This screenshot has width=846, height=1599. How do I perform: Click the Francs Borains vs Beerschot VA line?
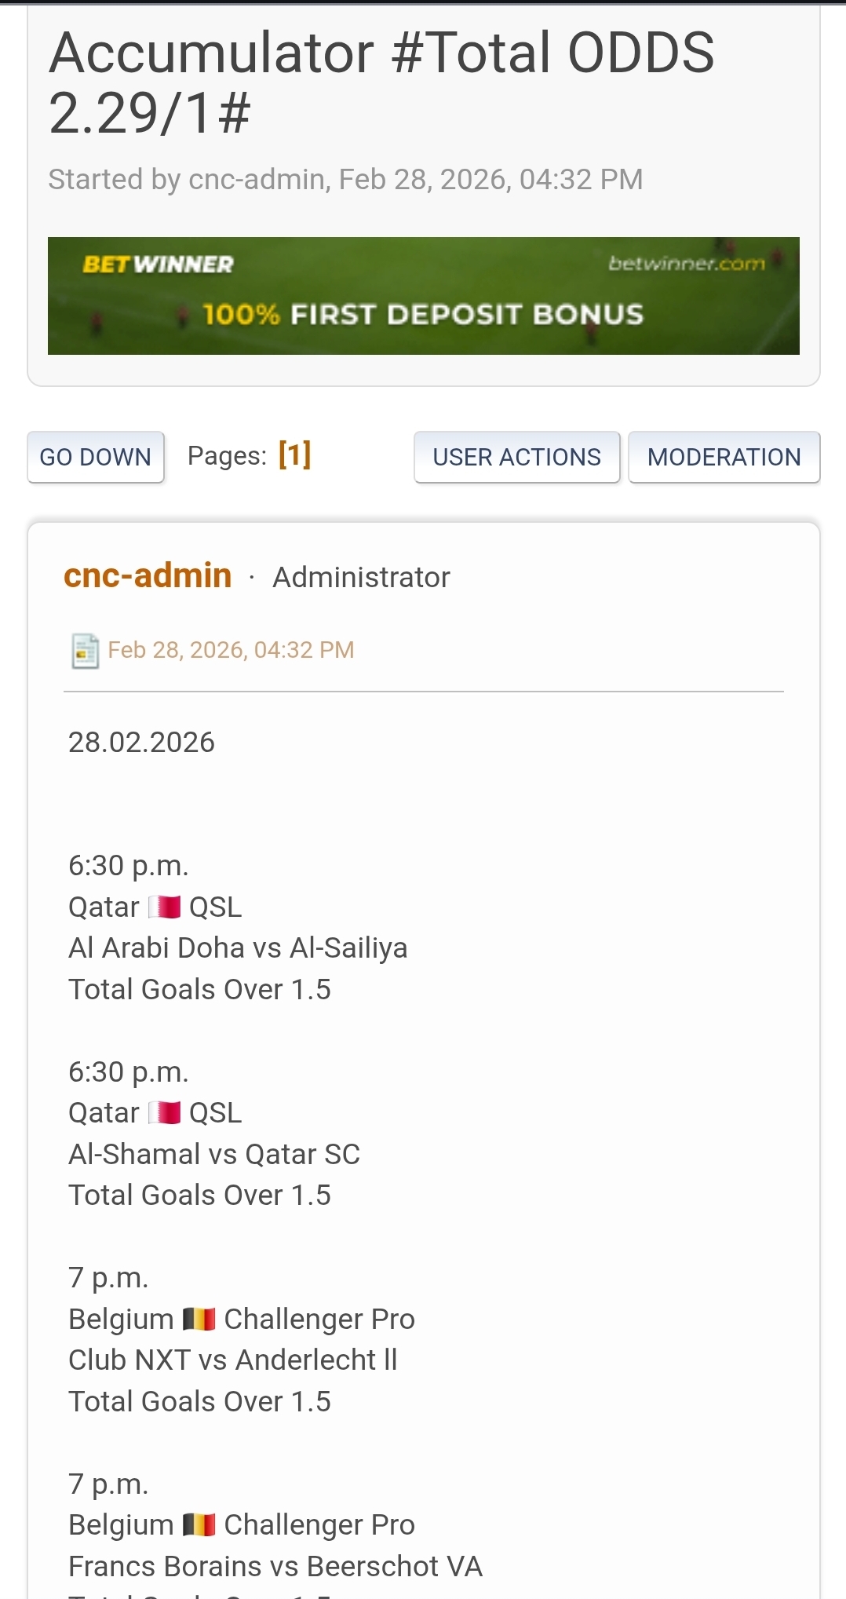click(275, 1566)
